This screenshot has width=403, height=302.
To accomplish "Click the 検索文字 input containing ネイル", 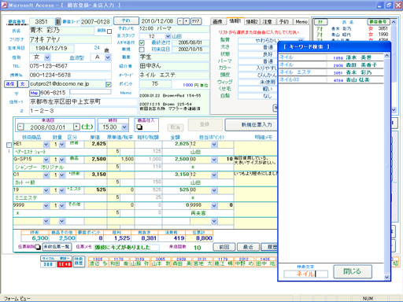I will point(306,274).
